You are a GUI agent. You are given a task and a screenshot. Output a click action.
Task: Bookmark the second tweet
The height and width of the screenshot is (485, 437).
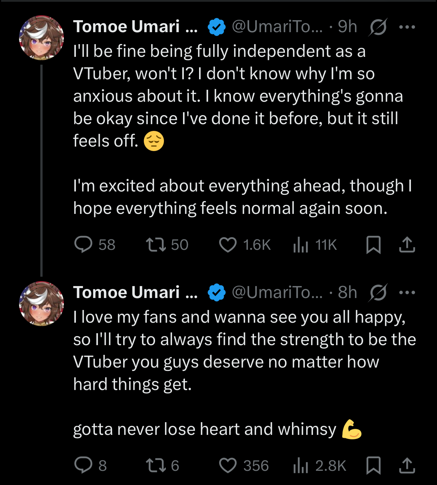pyautogui.click(x=374, y=465)
